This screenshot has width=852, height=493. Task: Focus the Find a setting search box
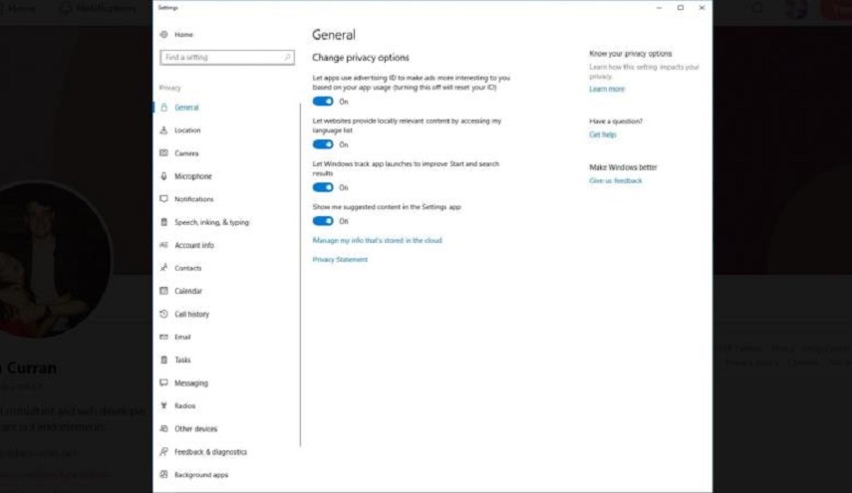[x=221, y=58]
